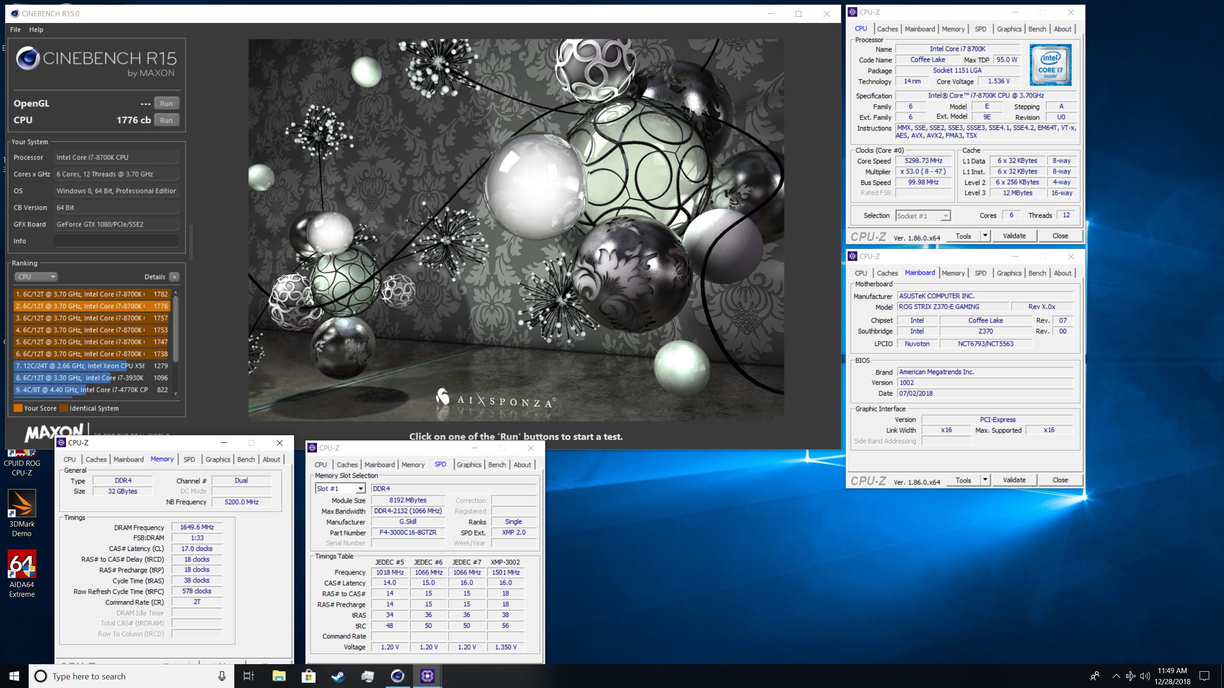Click the Cinebench side panel resize grip
1224x688 pixels.
point(191,242)
